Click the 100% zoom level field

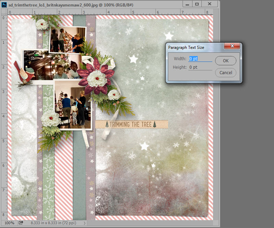(9, 223)
